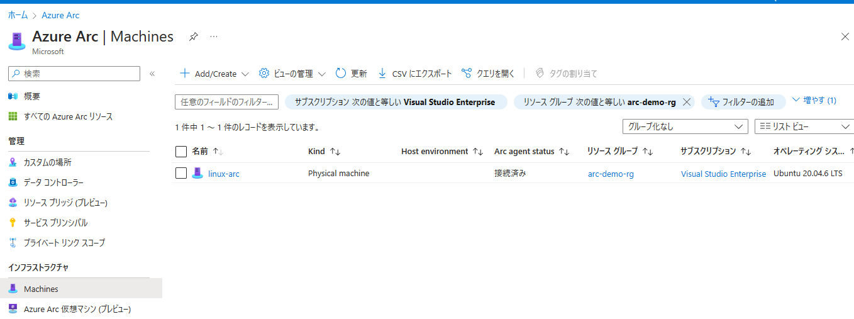Viewport: 854px width, 319px height.
Task: Select the Physical machine cell
Action: (x=339, y=173)
